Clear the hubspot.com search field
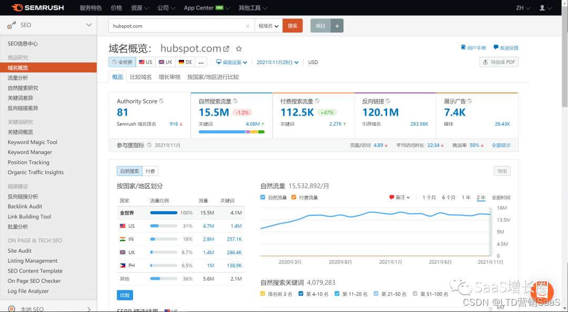 click(247, 26)
